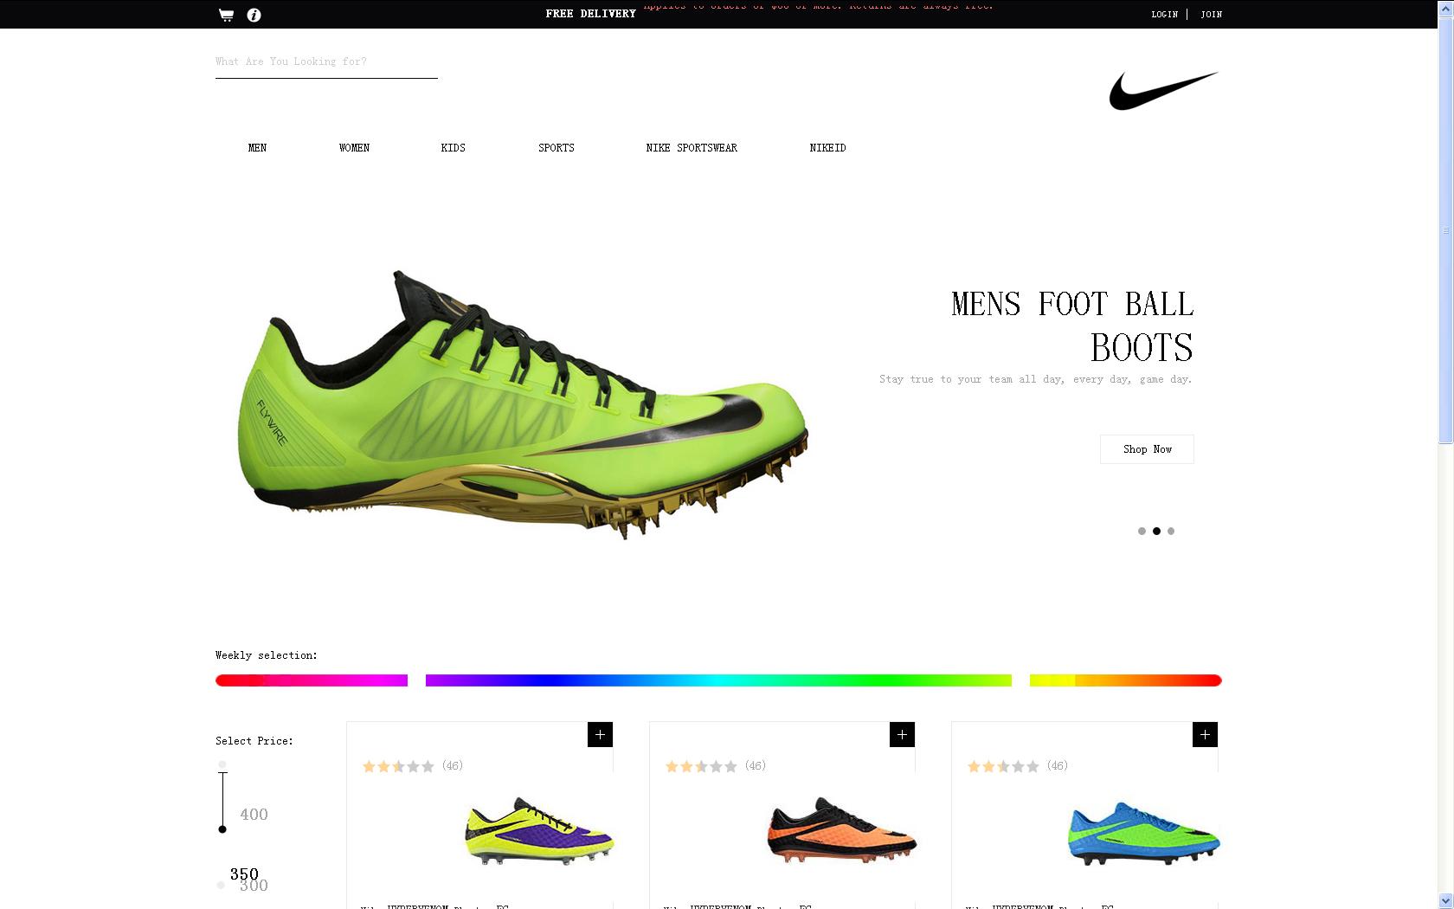Click the info icon in top bar
Screen dimensions: 1454x909
pos(254,15)
